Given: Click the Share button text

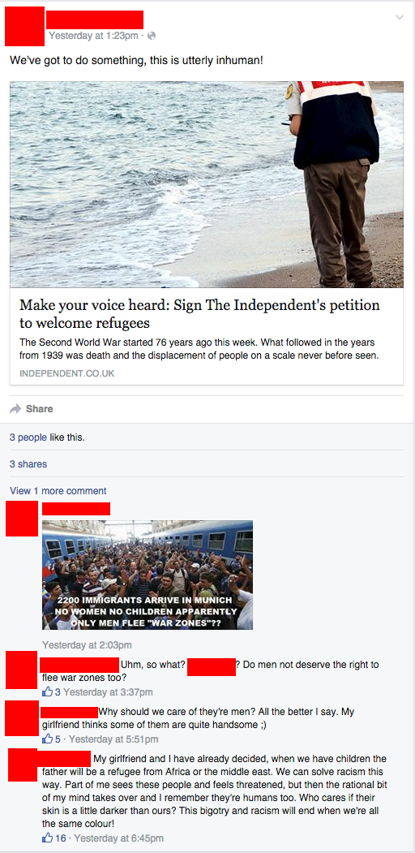Looking at the screenshot, I should [x=39, y=408].
